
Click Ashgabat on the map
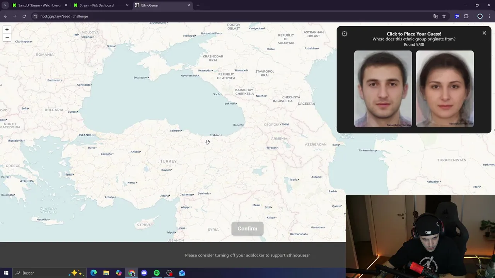[x=434, y=181]
